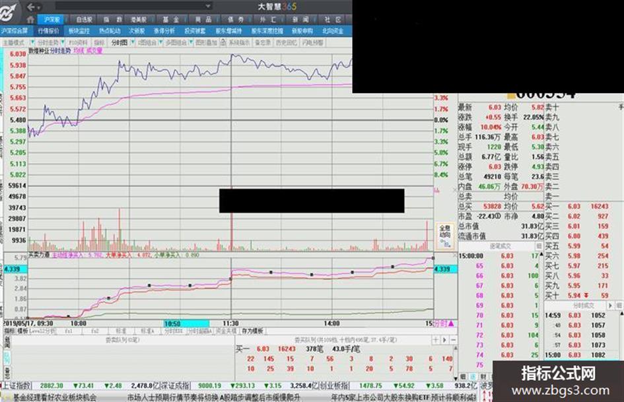Select the 基金 main tab
This screenshot has height=402, width=624.
click(171, 19)
